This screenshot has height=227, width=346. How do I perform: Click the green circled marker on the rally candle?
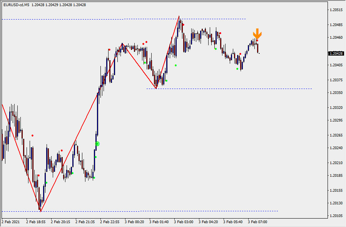tap(97, 144)
